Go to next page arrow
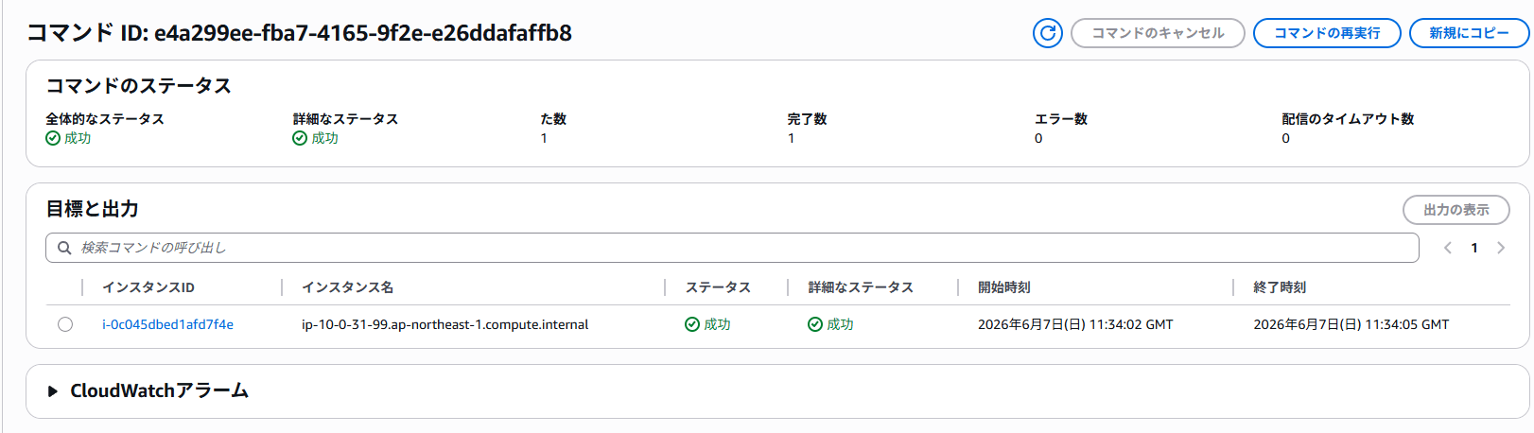Screen dimensions: 1534x433 [1501, 248]
